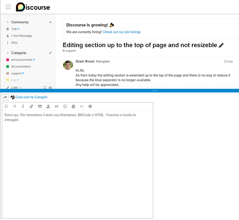Click the announcements category pink swatch
Screen dimensions: 239x220
click(x=7, y=60)
